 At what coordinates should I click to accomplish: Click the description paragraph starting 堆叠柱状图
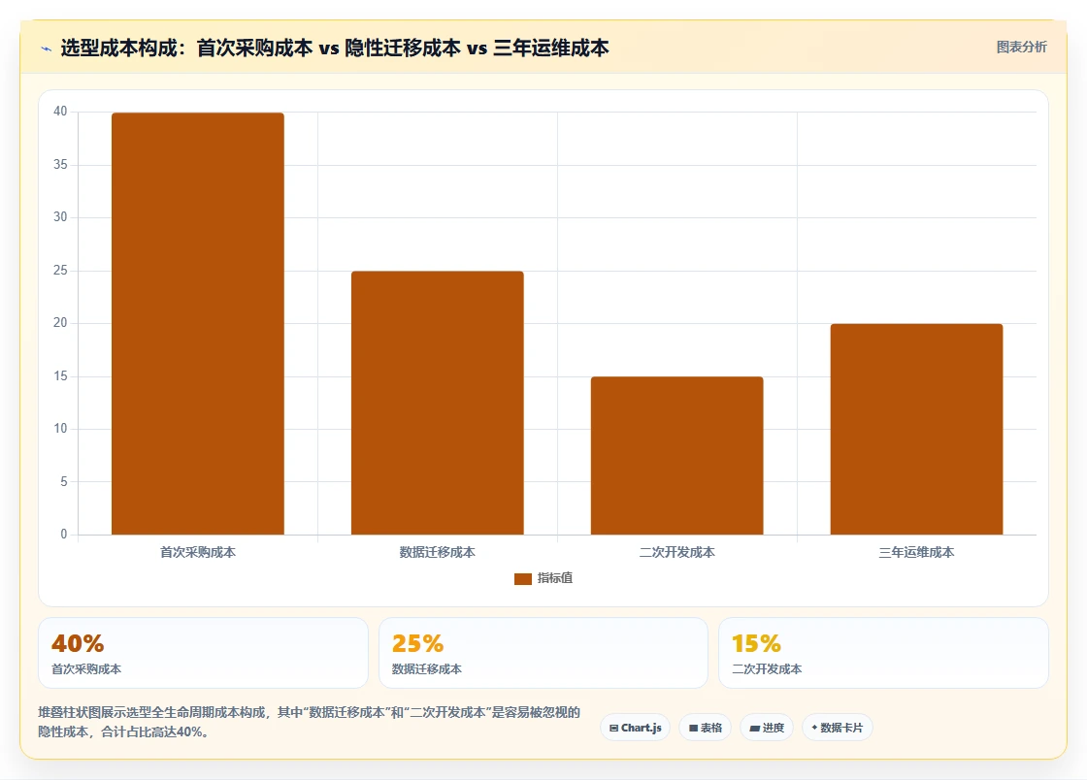point(310,722)
